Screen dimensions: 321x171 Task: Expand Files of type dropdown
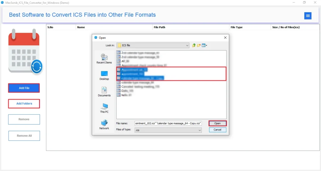199,130
